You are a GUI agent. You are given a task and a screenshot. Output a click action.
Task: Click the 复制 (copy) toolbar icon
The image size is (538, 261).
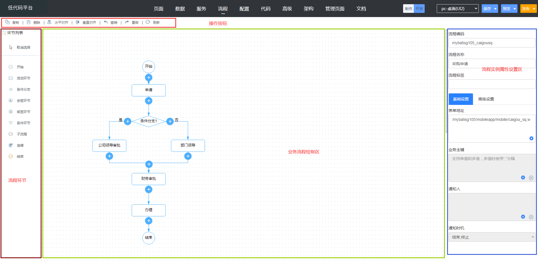(8, 22)
